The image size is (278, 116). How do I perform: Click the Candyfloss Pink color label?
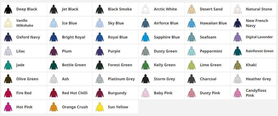pos(256,93)
